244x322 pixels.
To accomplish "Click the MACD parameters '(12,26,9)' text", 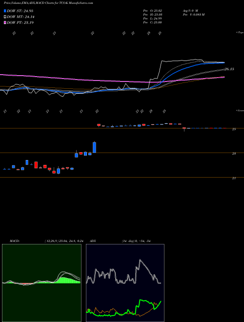I will 51,241.
